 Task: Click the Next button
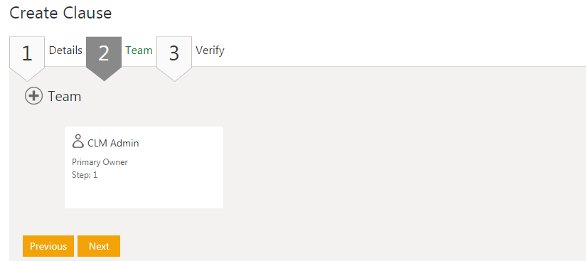click(x=99, y=246)
